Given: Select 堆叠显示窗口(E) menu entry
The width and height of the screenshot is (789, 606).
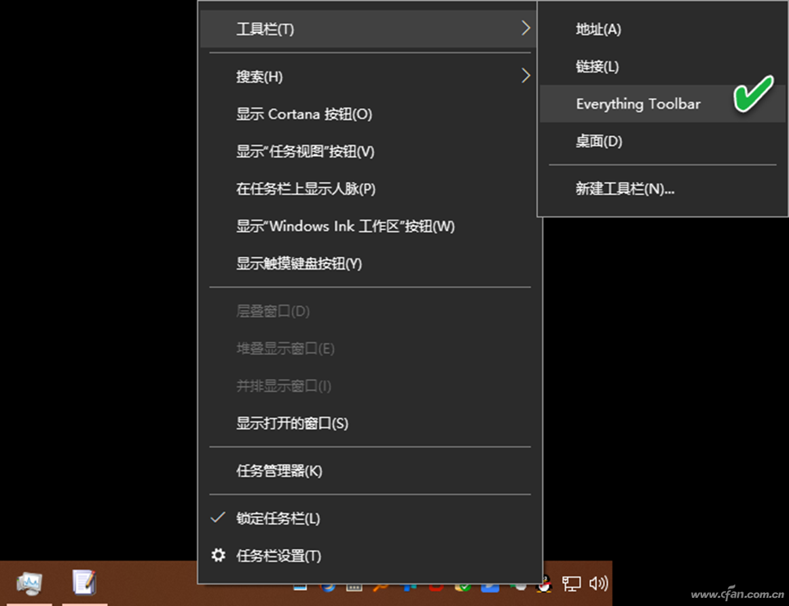Looking at the screenshot, I should [x=369, y=349].
